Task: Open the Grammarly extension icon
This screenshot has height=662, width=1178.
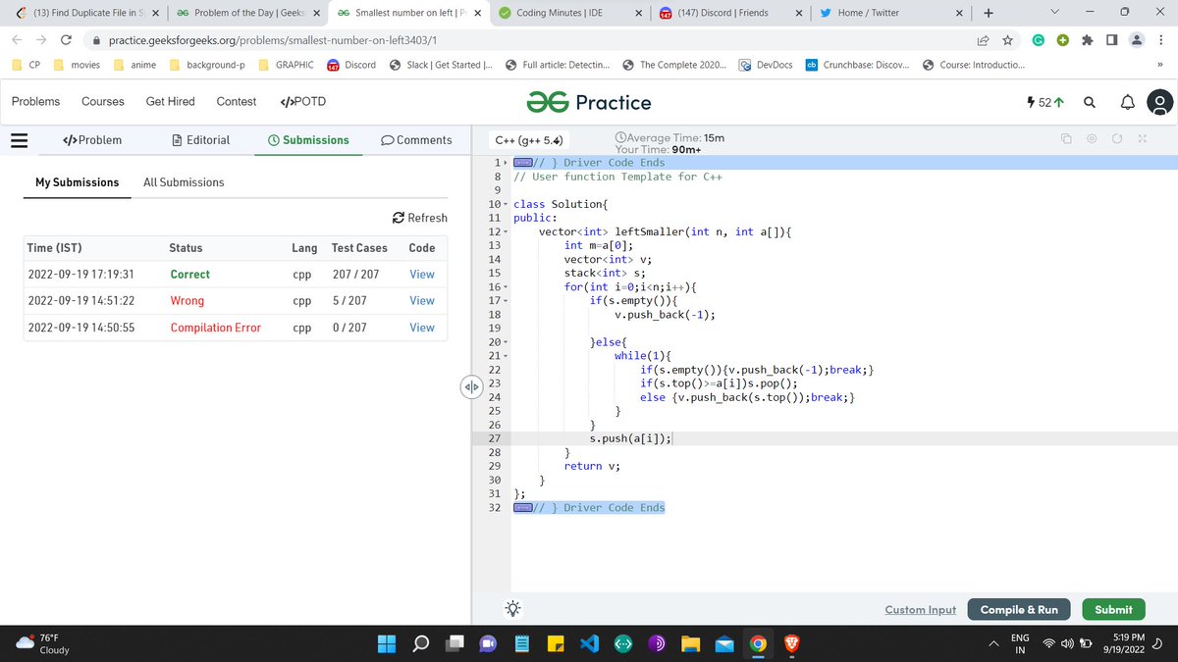Action: point(1038,41)
